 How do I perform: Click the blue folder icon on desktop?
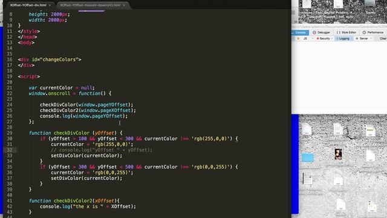pos(308,157)
